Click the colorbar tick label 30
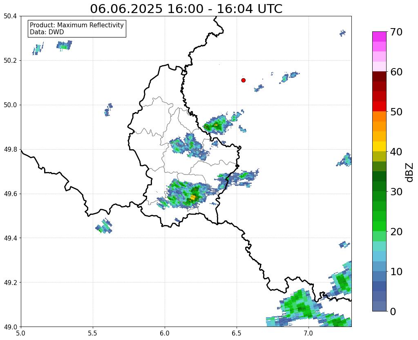 pyautogui.click(x=396, y=192)
